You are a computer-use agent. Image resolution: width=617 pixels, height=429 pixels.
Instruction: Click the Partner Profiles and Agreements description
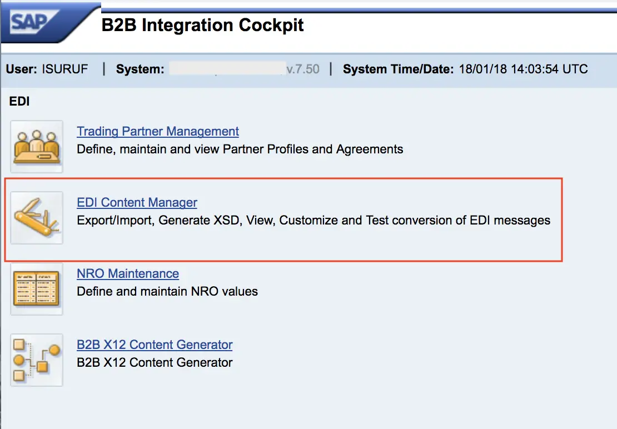pyautogui.click(x=240, y=149)
